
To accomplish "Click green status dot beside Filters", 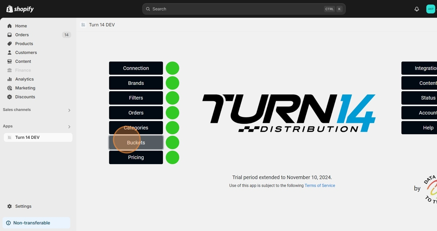I will (x=172, y=98).
